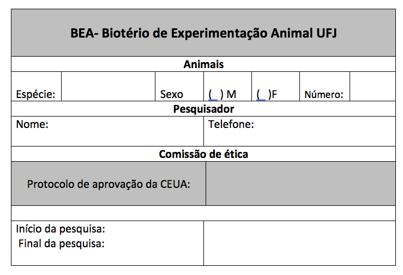Tick the M sex checkbox parentheses

216,95
